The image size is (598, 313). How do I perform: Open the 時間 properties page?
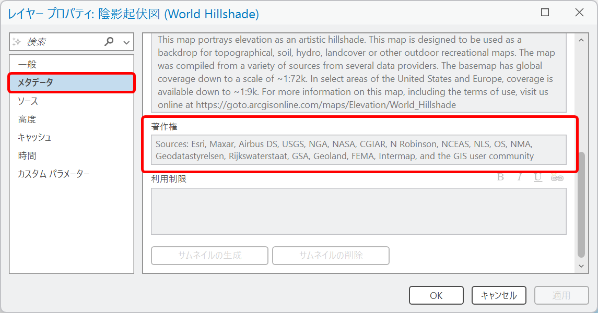coord(27,156)
